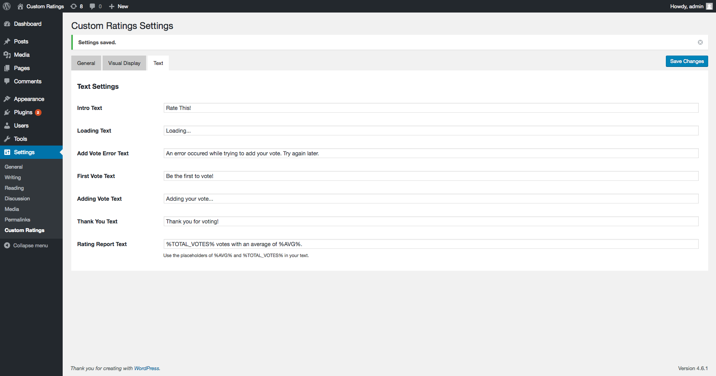Open the updates icon in admin bar

tap(74, 6)
